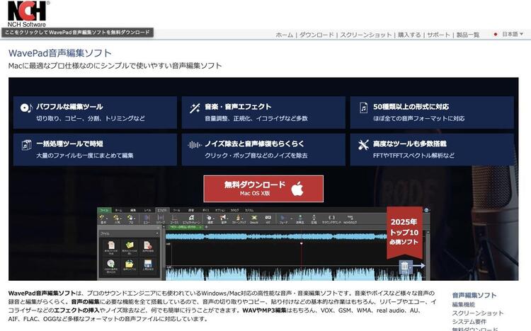Select the エコー effect icon in WavePad toolbar

pyautogui.click(x=147, y=219)
